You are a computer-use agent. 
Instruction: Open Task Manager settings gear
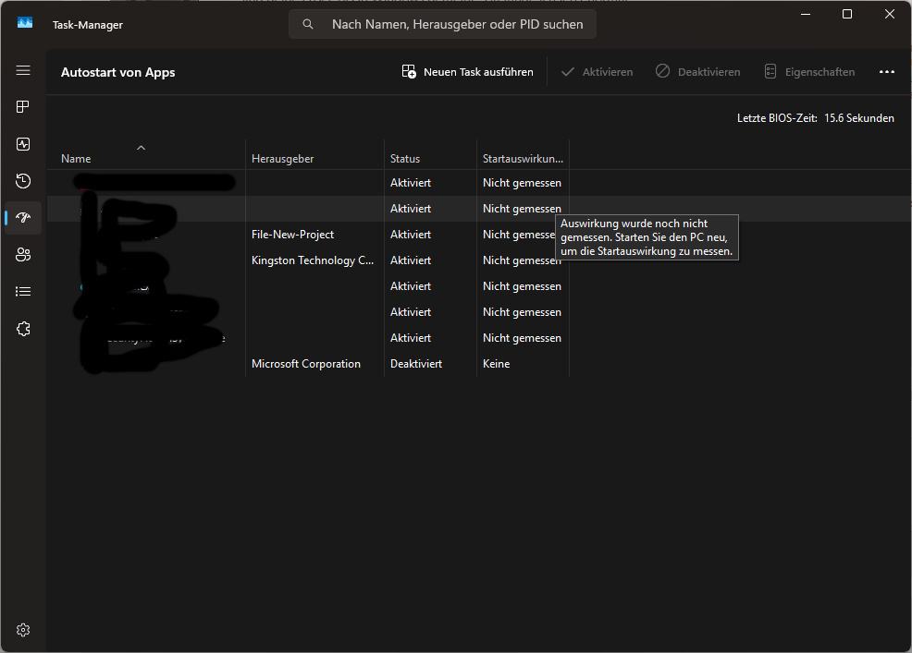pos(23,630)
